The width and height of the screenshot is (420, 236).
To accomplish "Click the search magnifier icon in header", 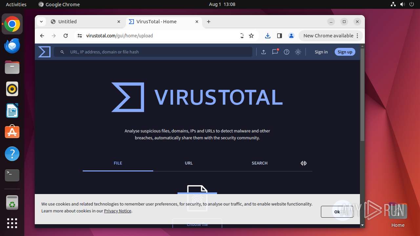I will click(x=62, y=52).
